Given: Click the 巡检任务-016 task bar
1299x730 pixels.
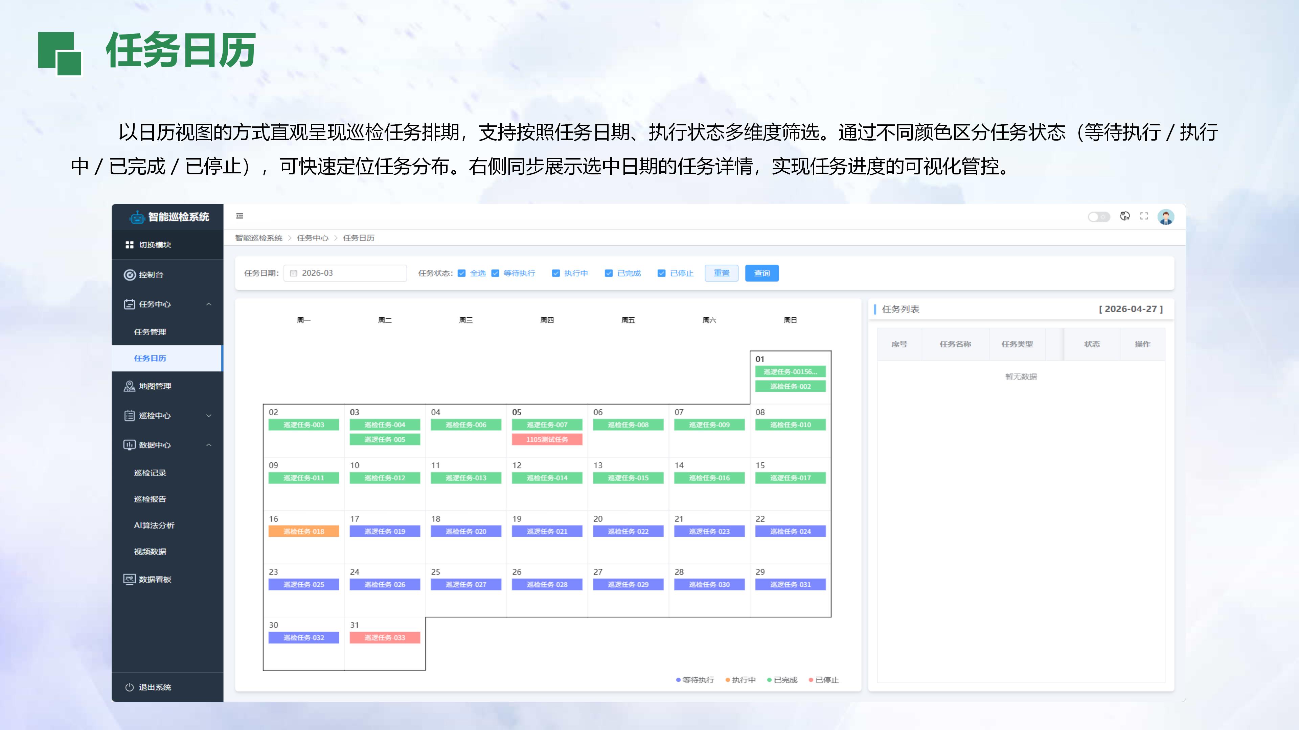Looking at the screenshot, I should 709,478.
